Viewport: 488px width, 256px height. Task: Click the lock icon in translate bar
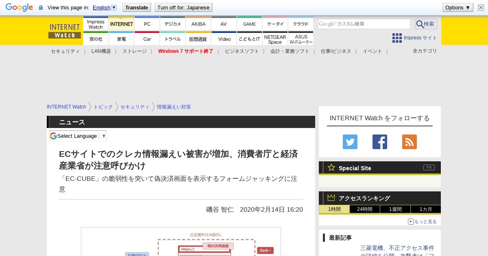click(x=41, y=7)
